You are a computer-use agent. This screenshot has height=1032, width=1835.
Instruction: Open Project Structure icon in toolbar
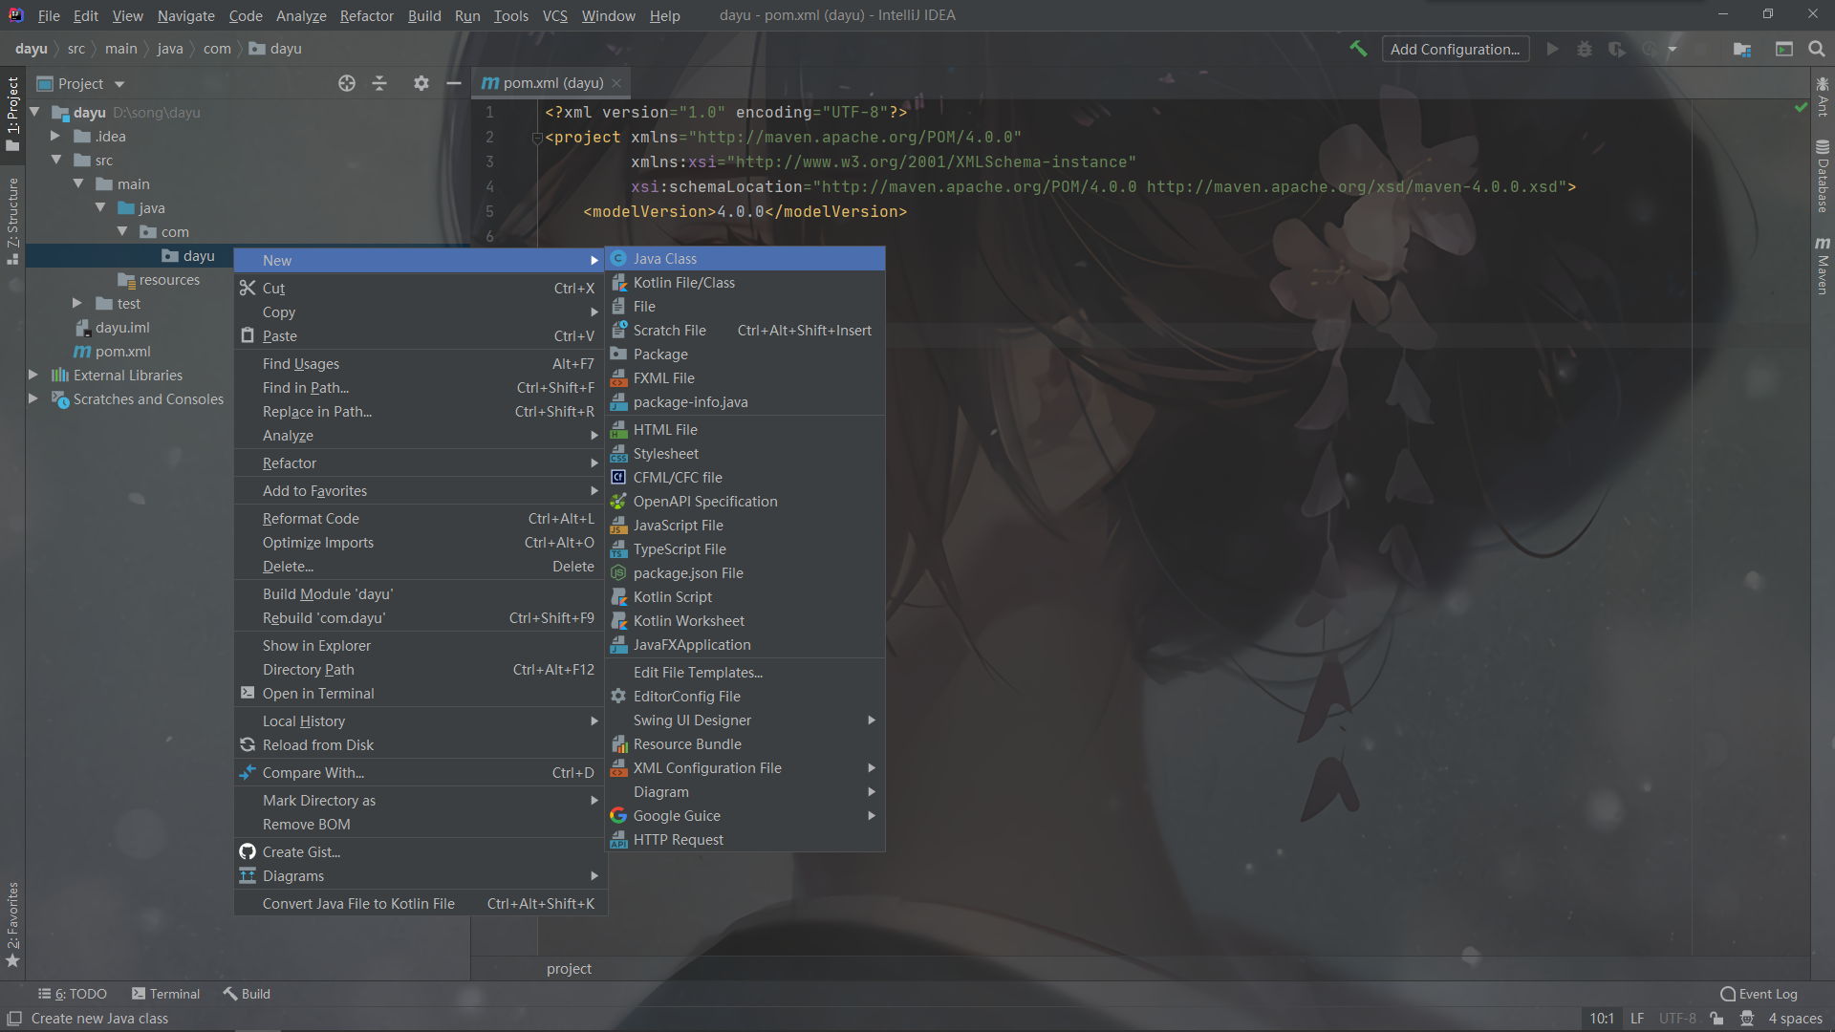click(1742, 49)
